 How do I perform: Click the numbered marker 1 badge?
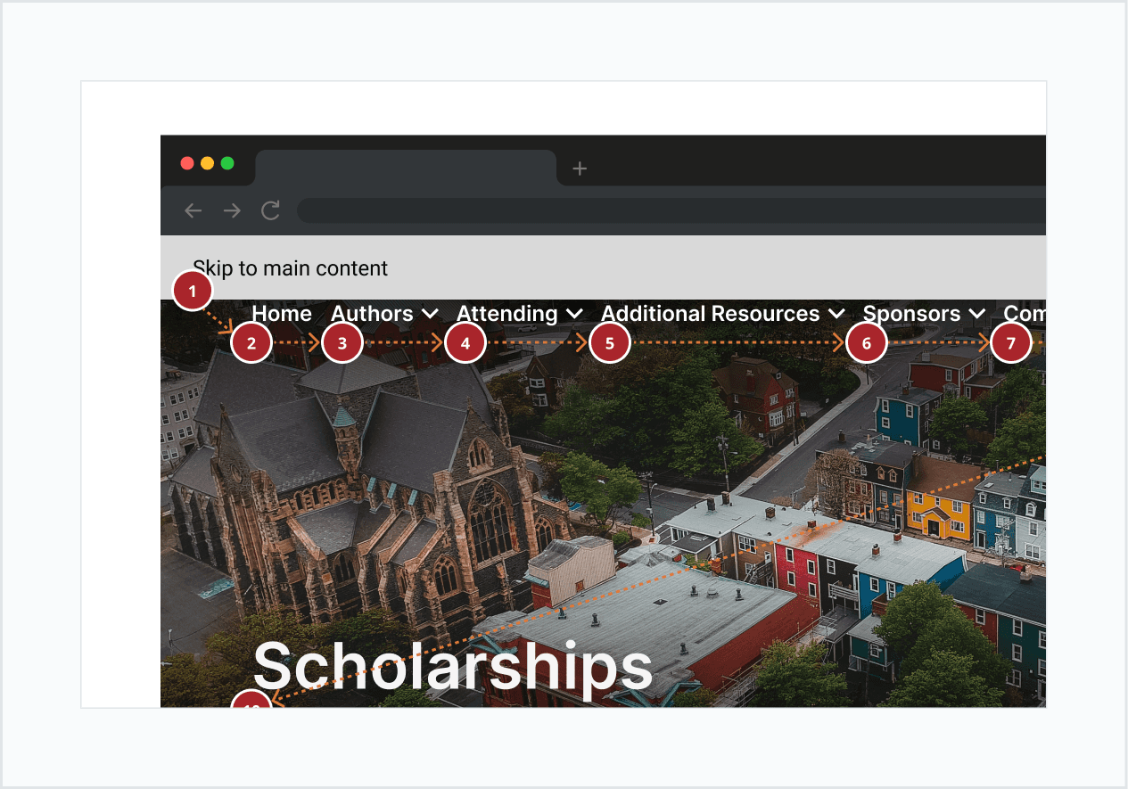[x=193, y=291]
